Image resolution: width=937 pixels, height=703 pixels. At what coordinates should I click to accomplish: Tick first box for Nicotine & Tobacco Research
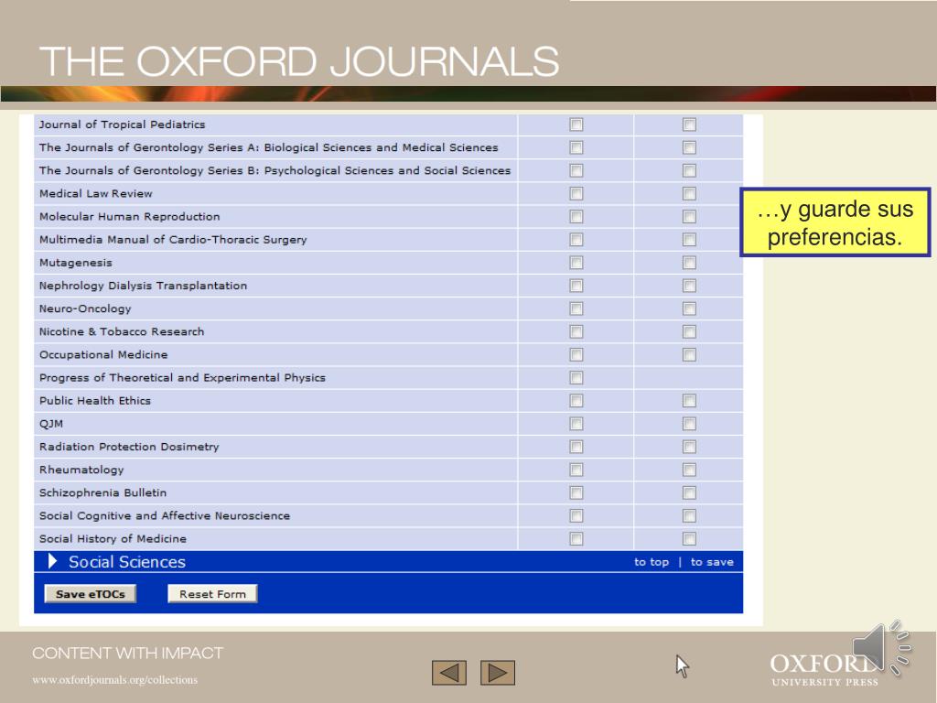576,331
